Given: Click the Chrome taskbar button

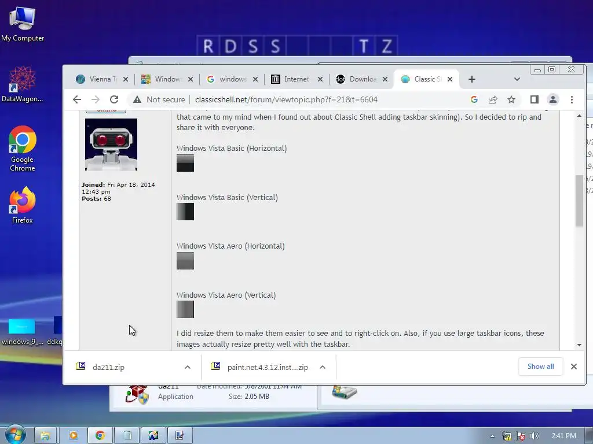Looking at the screenshot, I should pyautogui.click(x=100, y=435).
